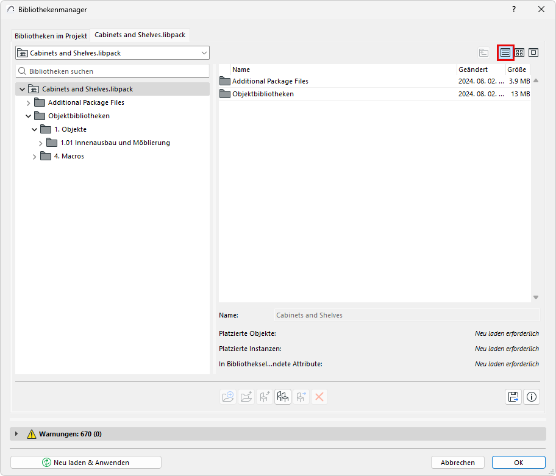
Task: Open the Cabinets and Shelves.libpack dropdown
Action: click(x=112, y=53)
